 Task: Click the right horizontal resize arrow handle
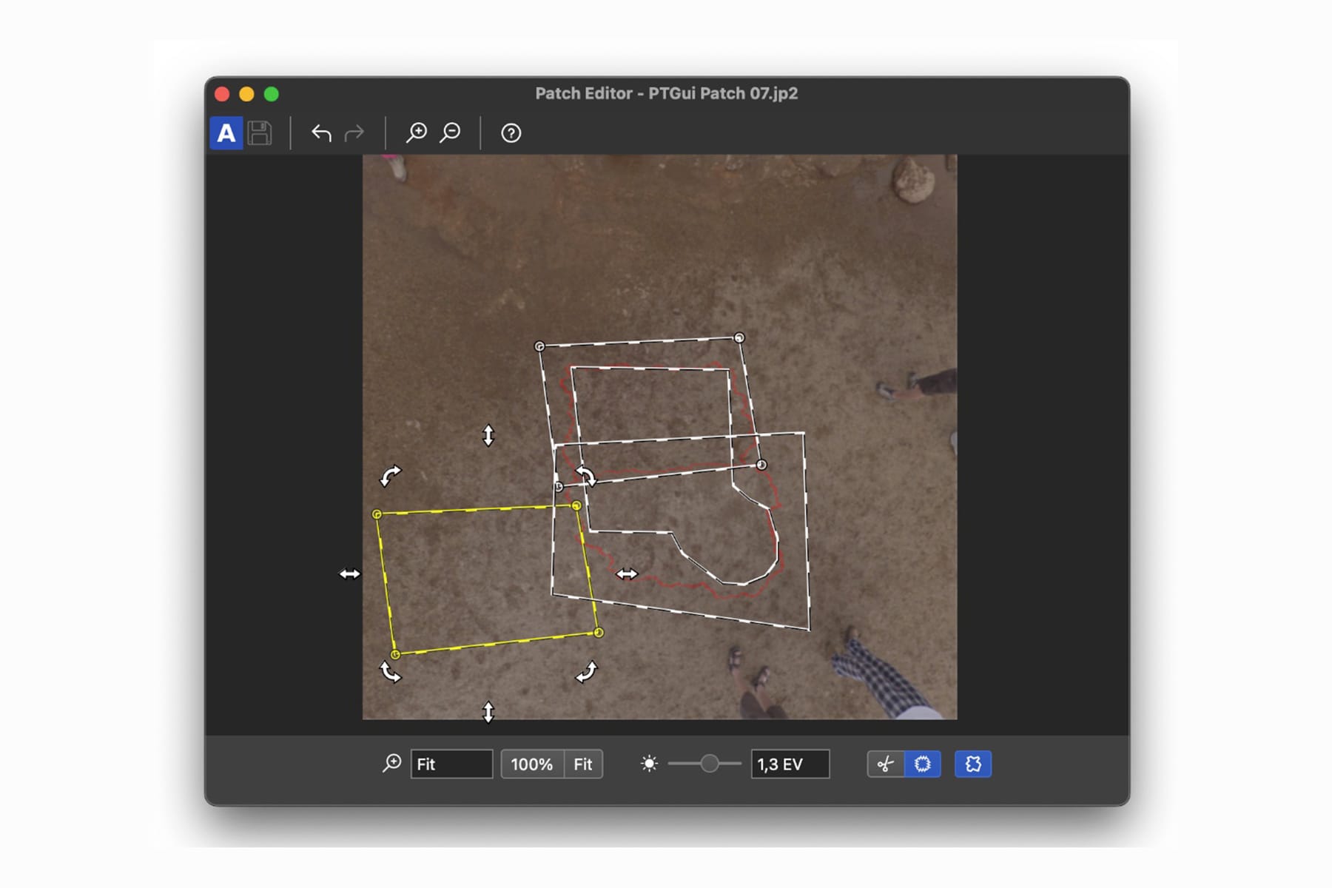pos(627,573)
